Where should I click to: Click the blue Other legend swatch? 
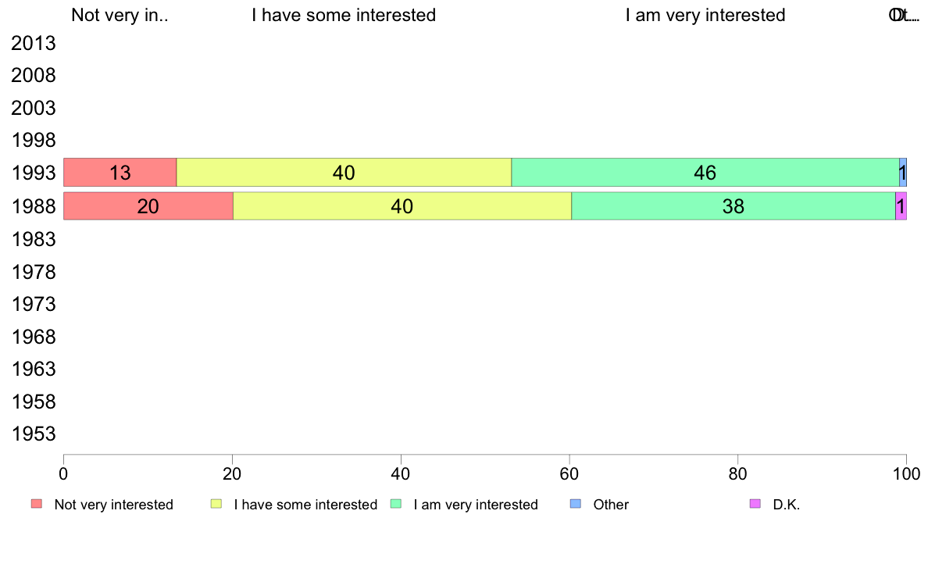[x=576, y=504]
